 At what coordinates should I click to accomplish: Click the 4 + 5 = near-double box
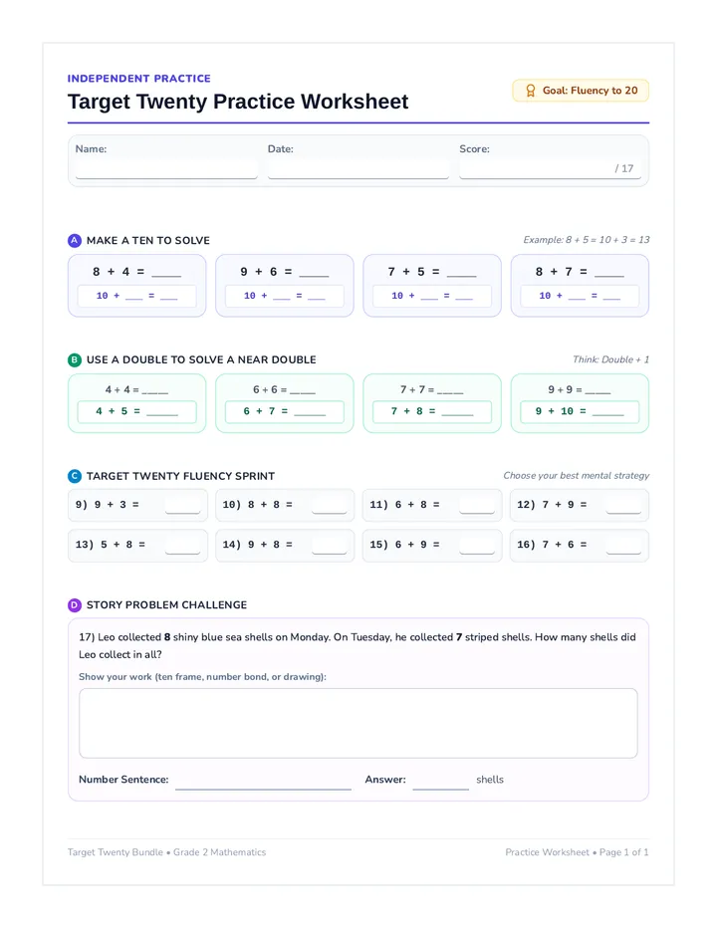point(136,412)
